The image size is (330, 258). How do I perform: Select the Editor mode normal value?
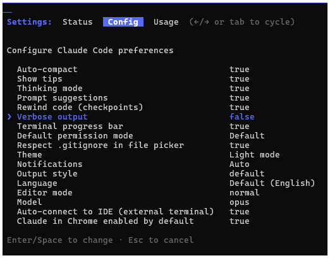[x=245, y=193]
